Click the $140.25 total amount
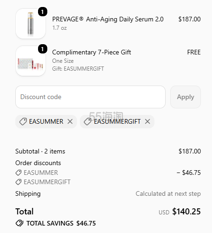 pyautogui.click(x=186, y=212)
